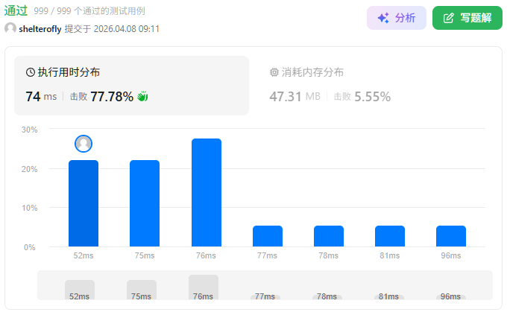The height and width of the screenshot is (312, 507).
Task: Click the avatar marker above the 52ms bar
Action: point(84,144)
